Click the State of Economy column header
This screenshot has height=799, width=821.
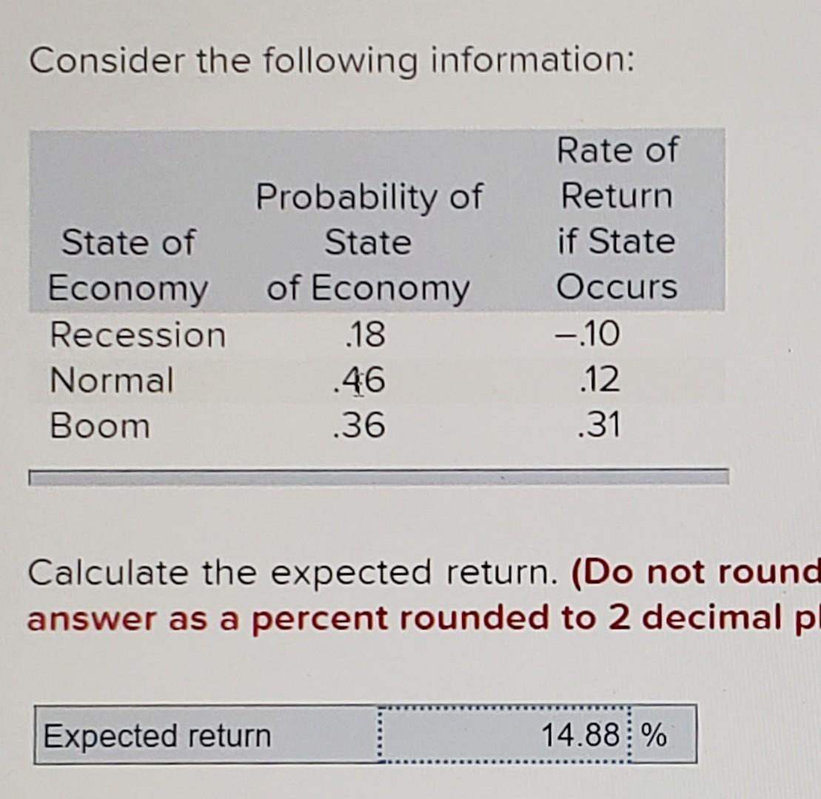pos(130,264)
